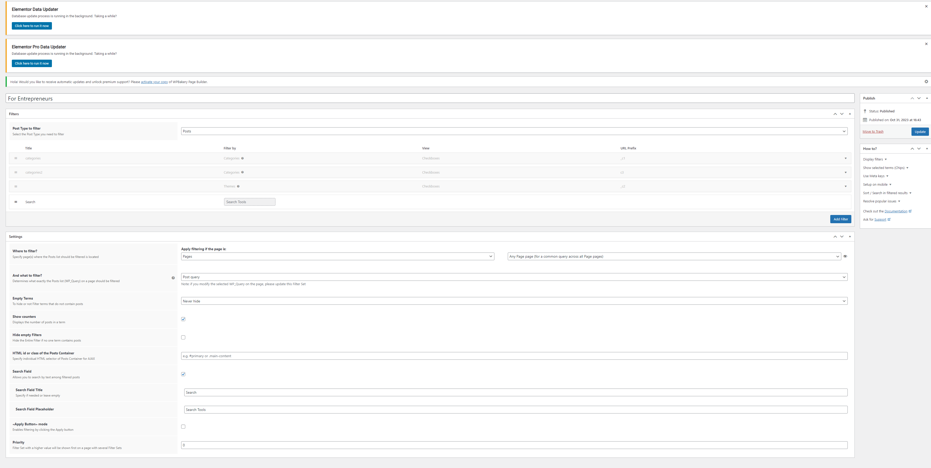Enable Apply Button mode checkbox
This screenshot has width=931, height=468.
pyautogui.click(x=183, y=427)
